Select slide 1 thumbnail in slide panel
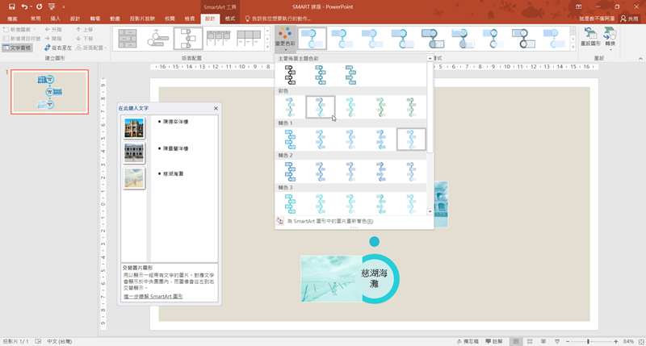Screen dimensions: 646x346 (x=49, y=92)
